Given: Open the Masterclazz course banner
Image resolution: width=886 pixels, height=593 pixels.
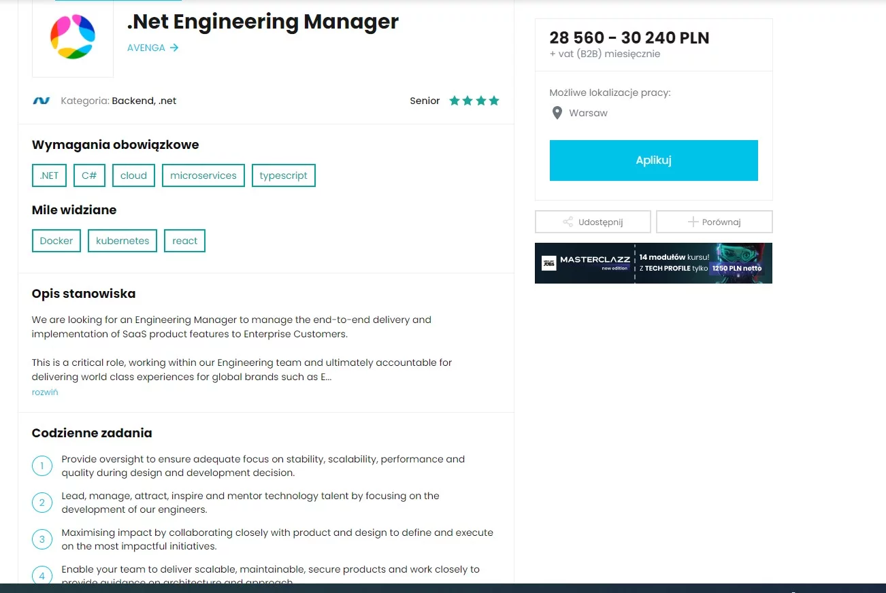Looking at the screenshot, I should tap(653, 263).
